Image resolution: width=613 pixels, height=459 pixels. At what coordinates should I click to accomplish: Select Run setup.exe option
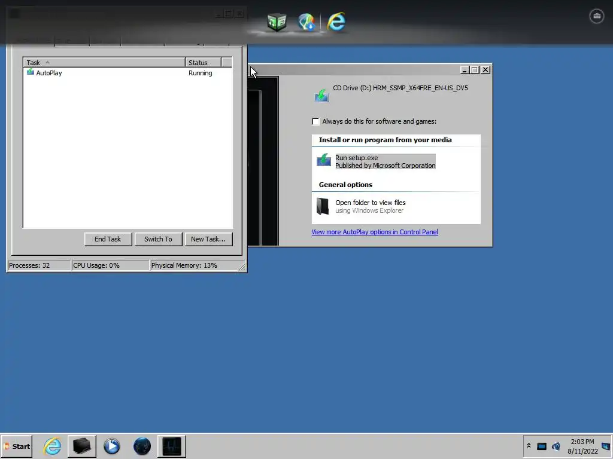[x=385, y=161]
